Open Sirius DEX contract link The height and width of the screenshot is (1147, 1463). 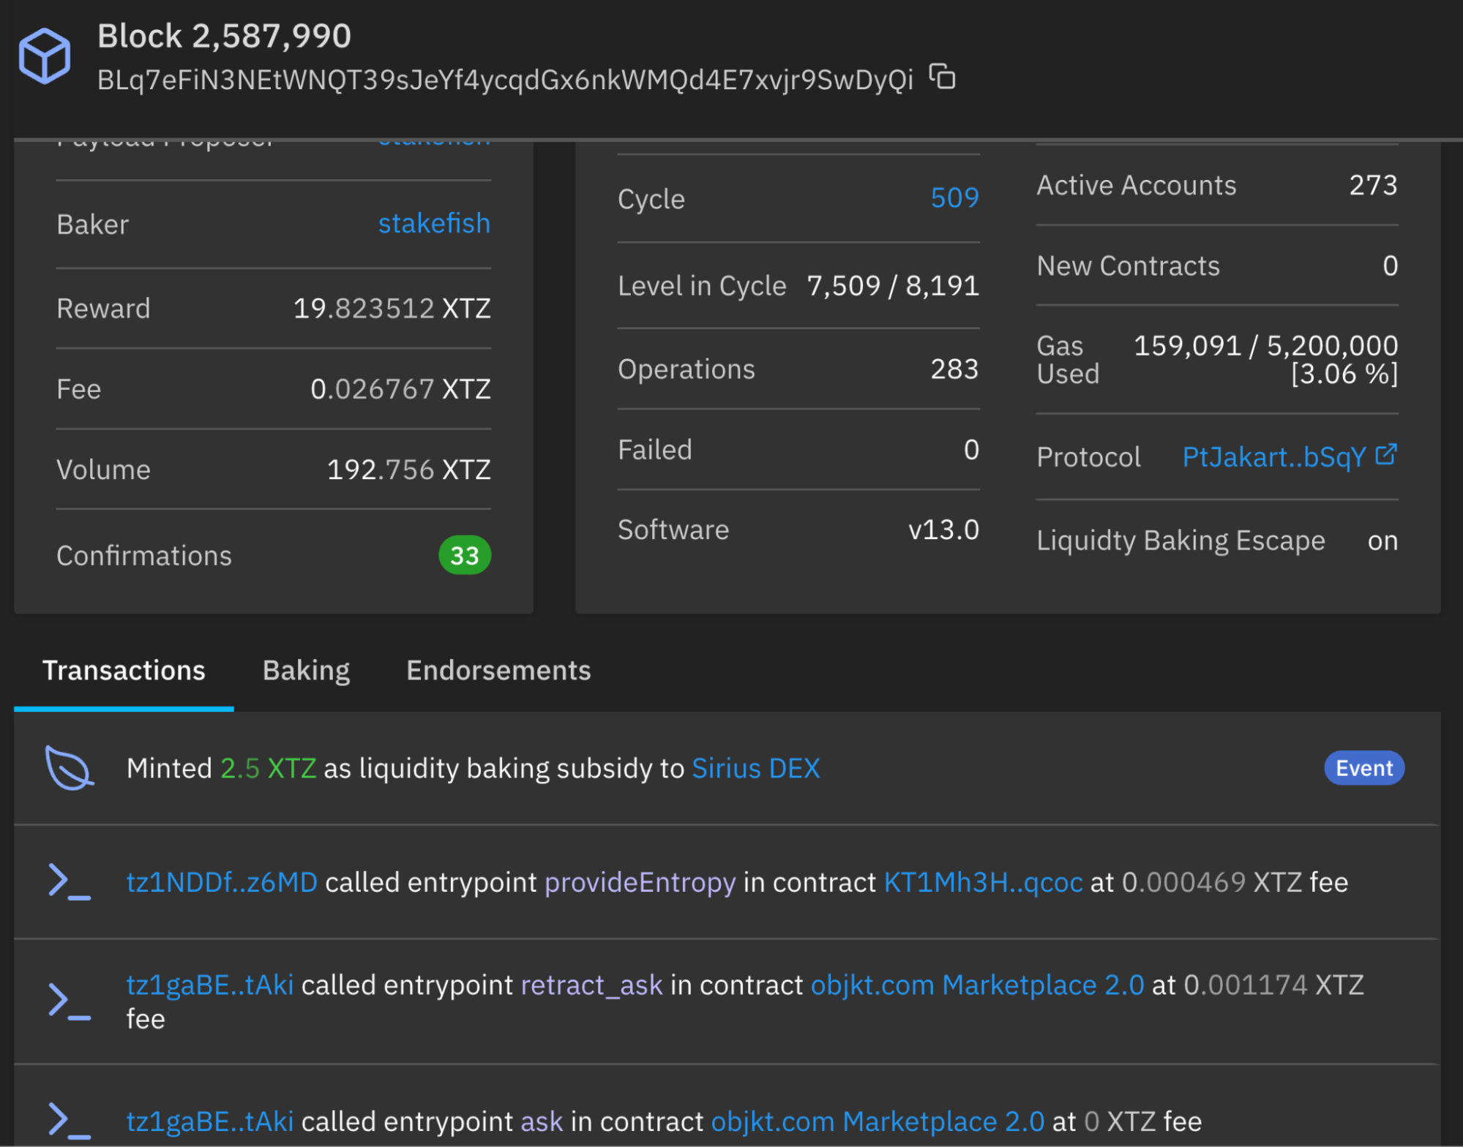click(755, 768)
